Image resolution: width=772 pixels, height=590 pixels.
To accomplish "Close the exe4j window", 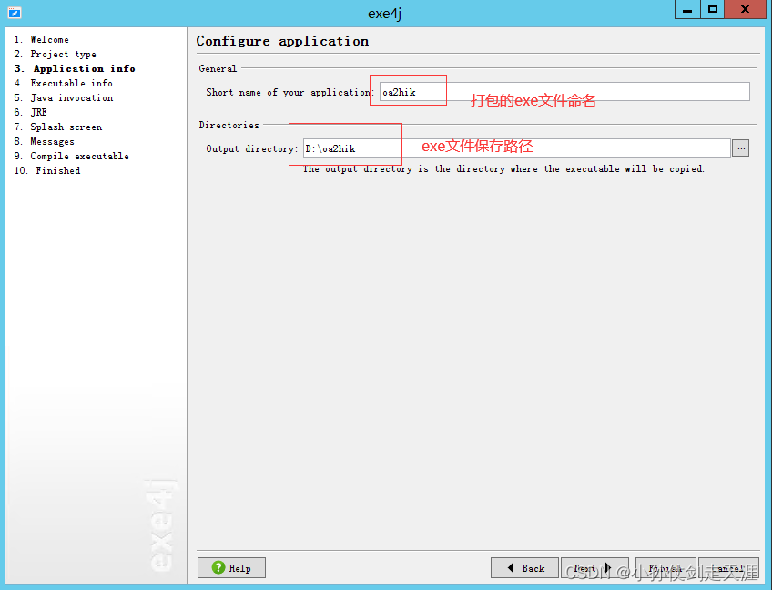I will 746,9.
